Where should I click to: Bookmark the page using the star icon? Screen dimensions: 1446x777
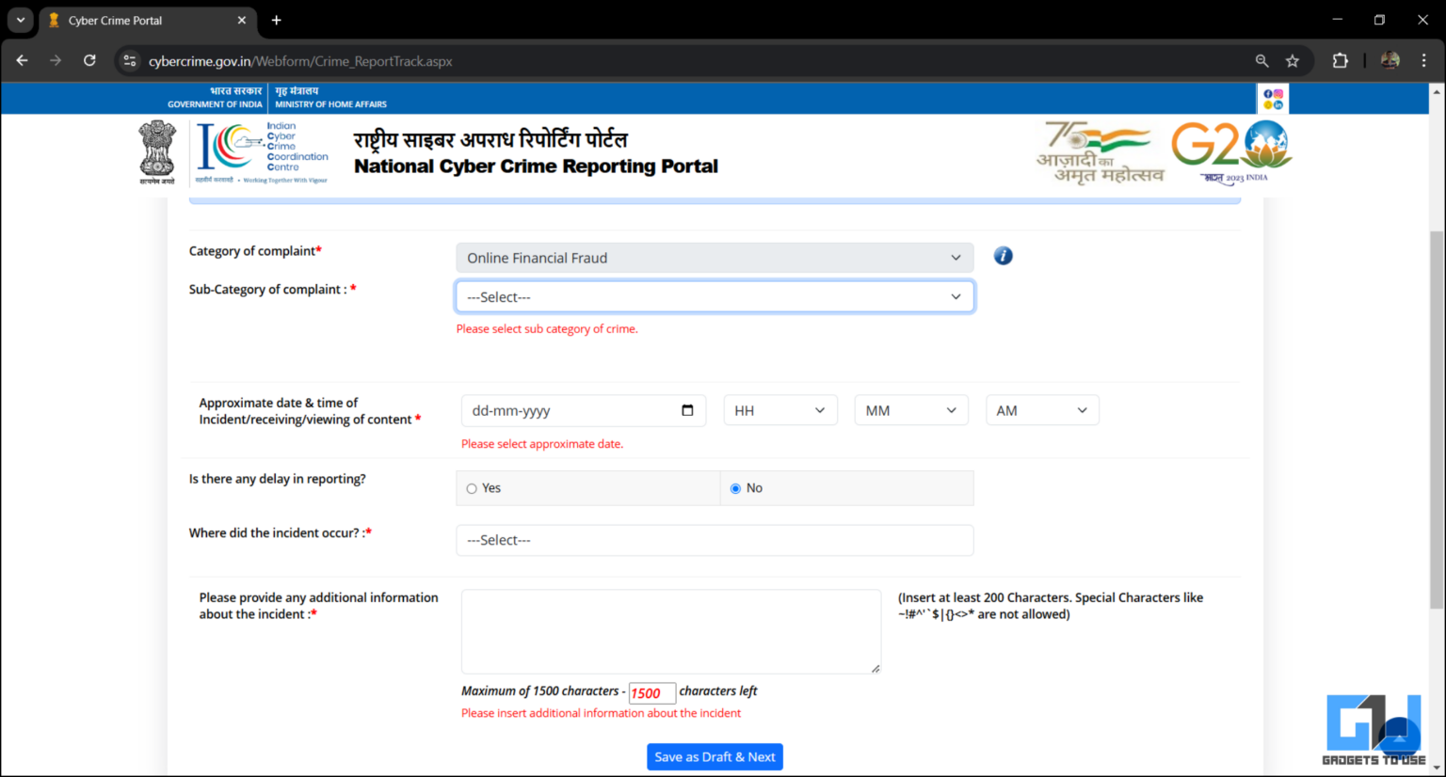tap(1293, 59)
